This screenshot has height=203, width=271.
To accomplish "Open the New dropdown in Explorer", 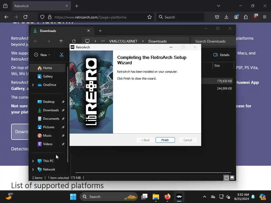I will [42, 55].
